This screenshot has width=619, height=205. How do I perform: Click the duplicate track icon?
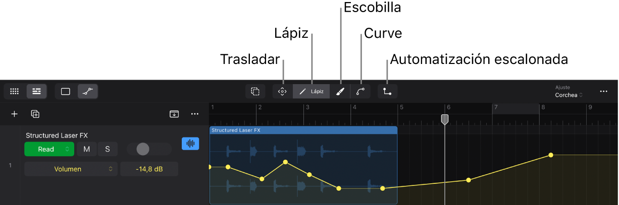click(x=35, y=114)
